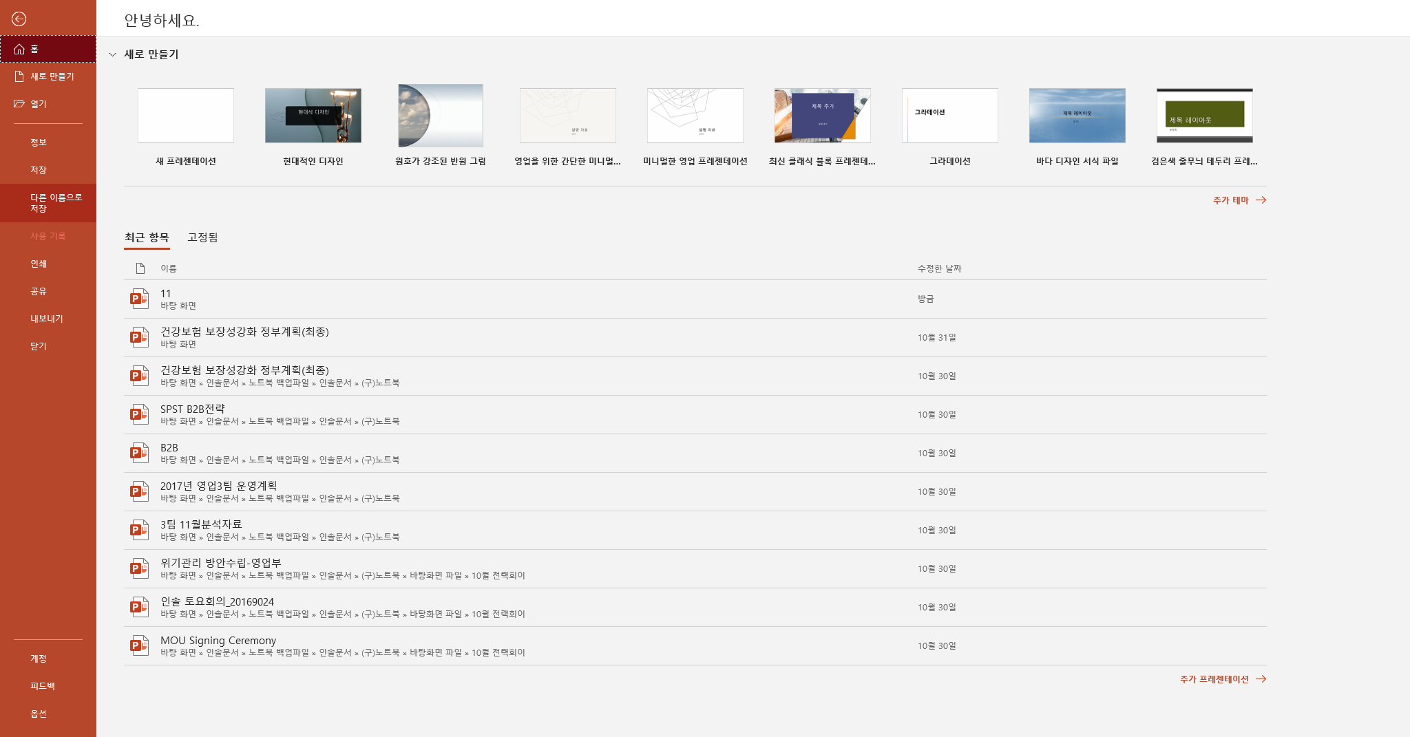Select the 그라데이션 template thumbnail
This screenshot has width=1410, height=737.
click(950, 116)
